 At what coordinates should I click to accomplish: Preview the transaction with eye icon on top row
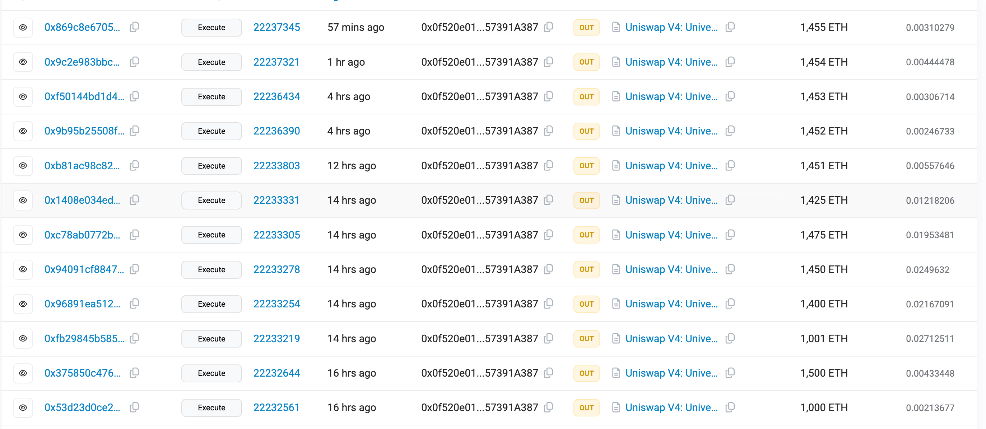point(23,27)
